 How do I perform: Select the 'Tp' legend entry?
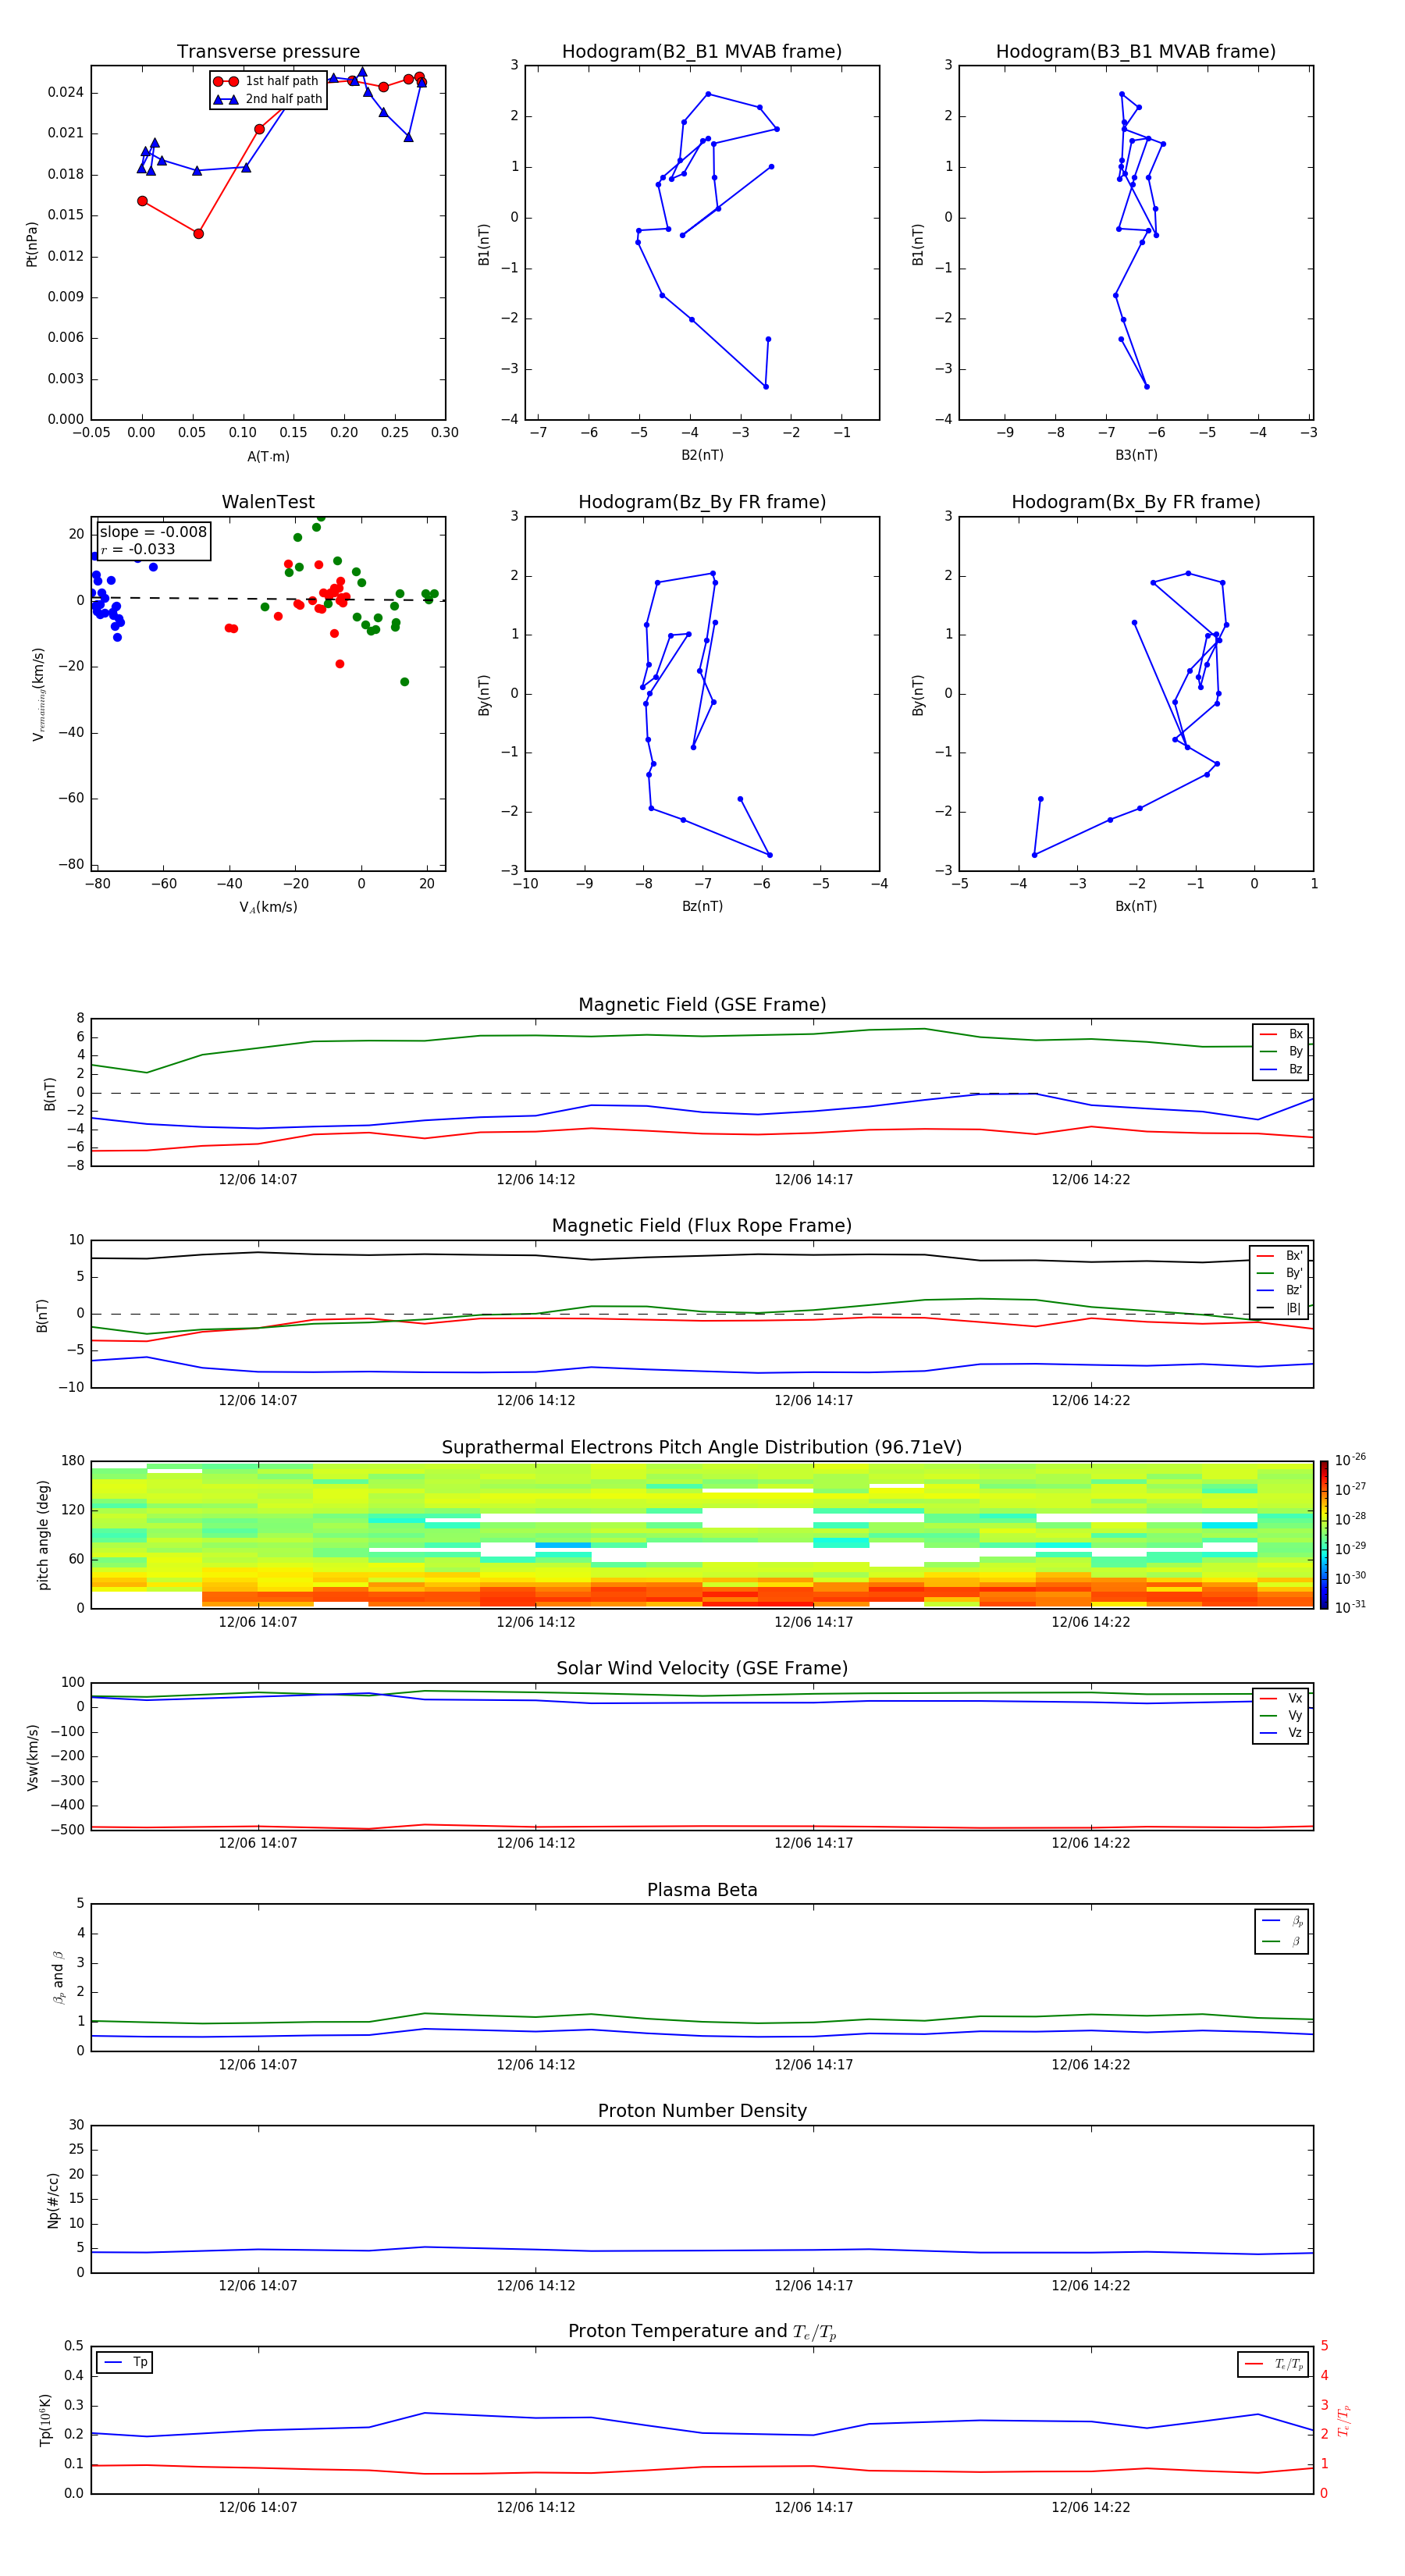click(x=126, y=2362)
